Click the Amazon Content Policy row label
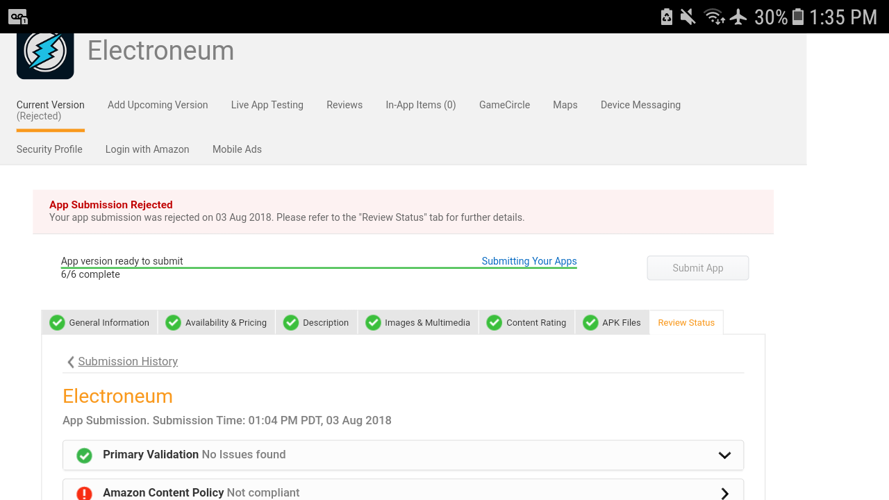 (163, 492)
